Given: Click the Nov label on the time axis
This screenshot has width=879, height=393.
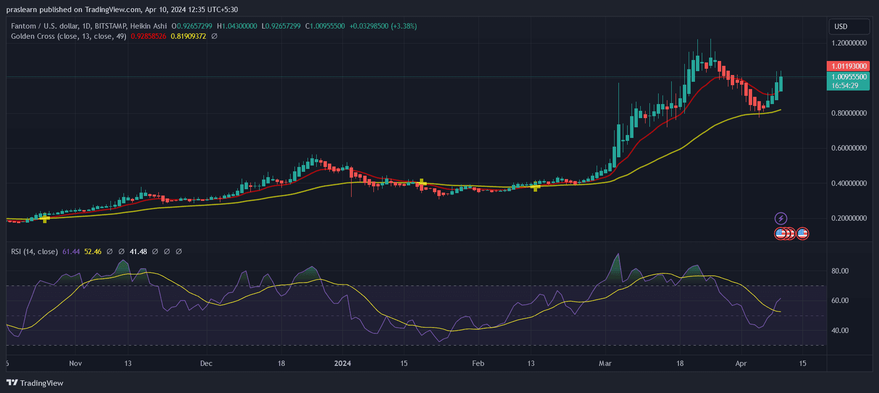Looking at the screenshot, I should coord(76,363).
